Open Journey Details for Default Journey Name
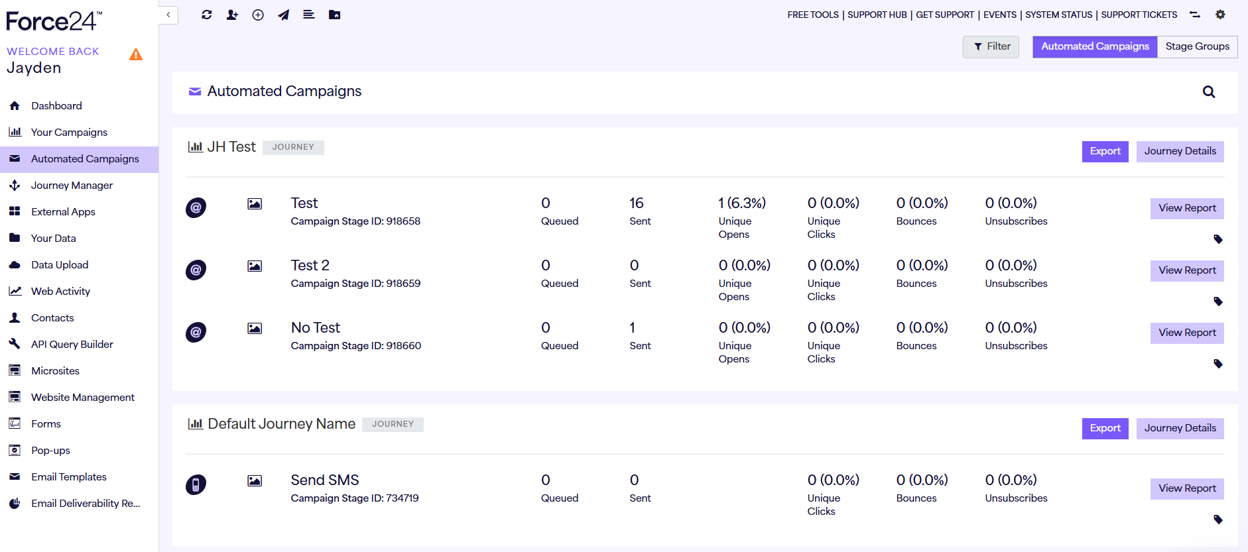 pyautogui.click(x=1180, y=428)
